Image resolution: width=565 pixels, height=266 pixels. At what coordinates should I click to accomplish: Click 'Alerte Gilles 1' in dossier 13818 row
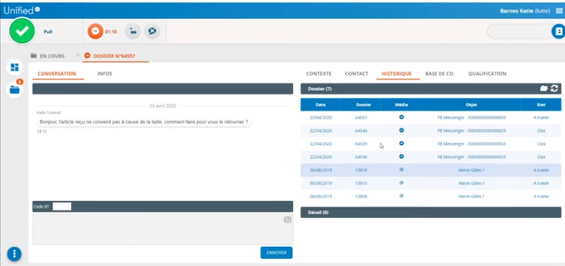coord(471,170)
